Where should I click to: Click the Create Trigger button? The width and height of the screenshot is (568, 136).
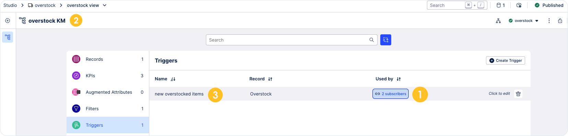pyautogui.click(x=506, y=60)
